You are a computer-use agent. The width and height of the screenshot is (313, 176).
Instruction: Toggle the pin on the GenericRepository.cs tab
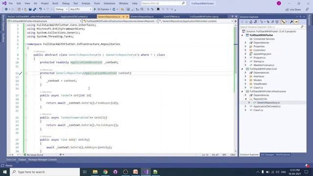click(x=123, y=17)
